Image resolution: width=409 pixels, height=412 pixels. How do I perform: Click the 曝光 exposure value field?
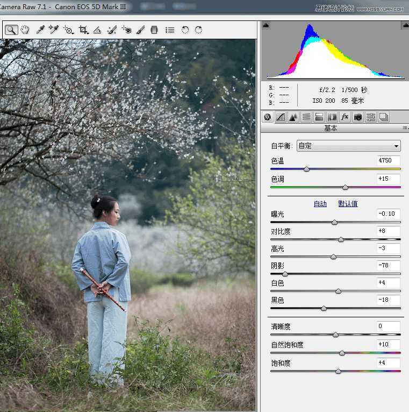388,214
